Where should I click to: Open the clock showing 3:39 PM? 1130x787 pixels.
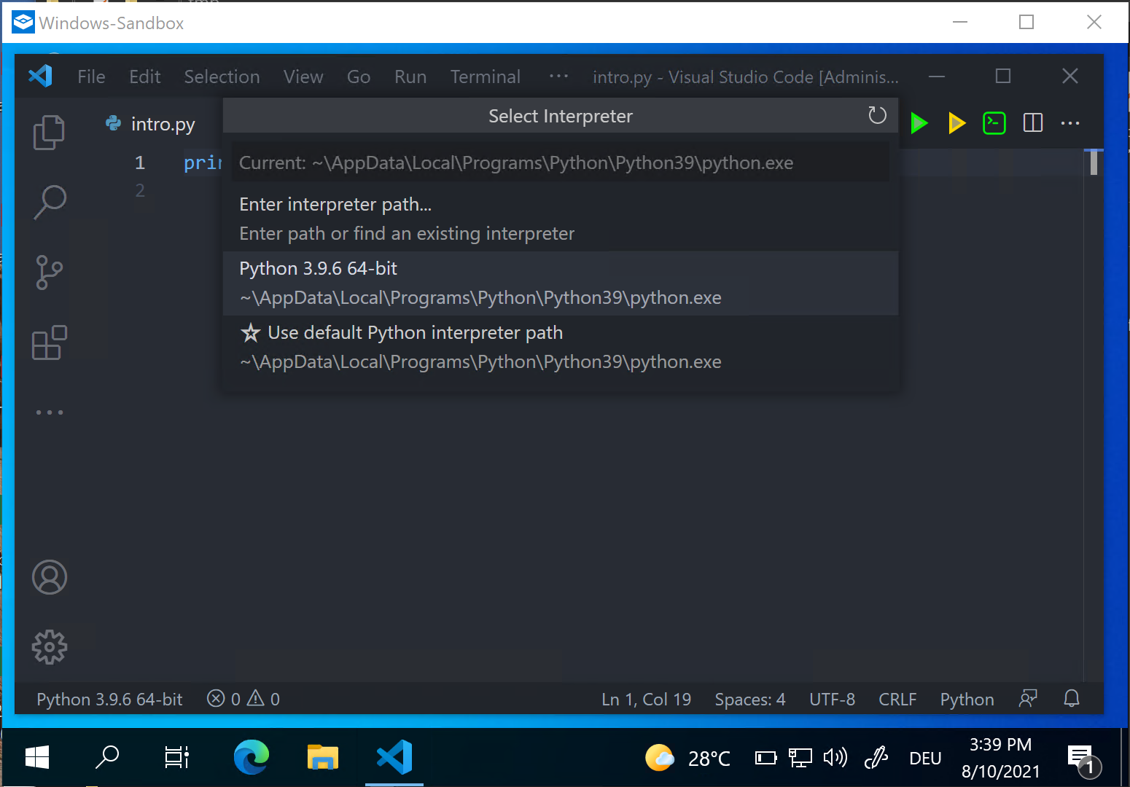click(x=1000, y=758)
